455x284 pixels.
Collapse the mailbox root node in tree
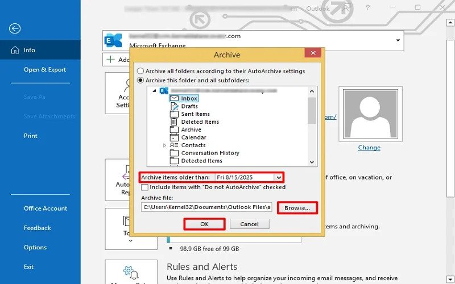154,91
